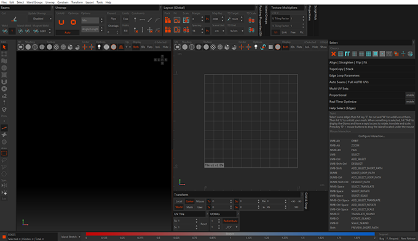Image resolution: width=418 pixels, height=241 pixels.
Task: Click the Margin value stepper
Action: click(x=202, y=19)
